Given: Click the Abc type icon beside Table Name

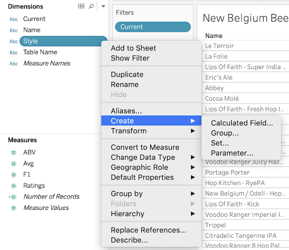Looking at the screenshot, I should (x=14, y=52).
